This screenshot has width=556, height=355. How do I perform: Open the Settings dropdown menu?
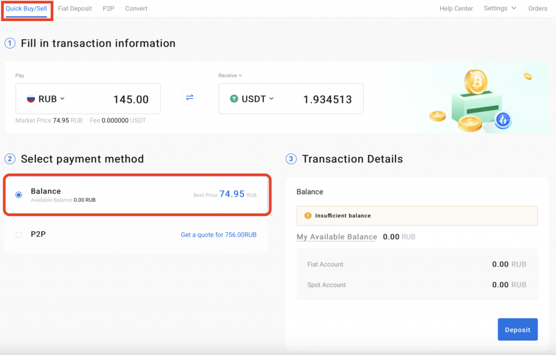500,8
